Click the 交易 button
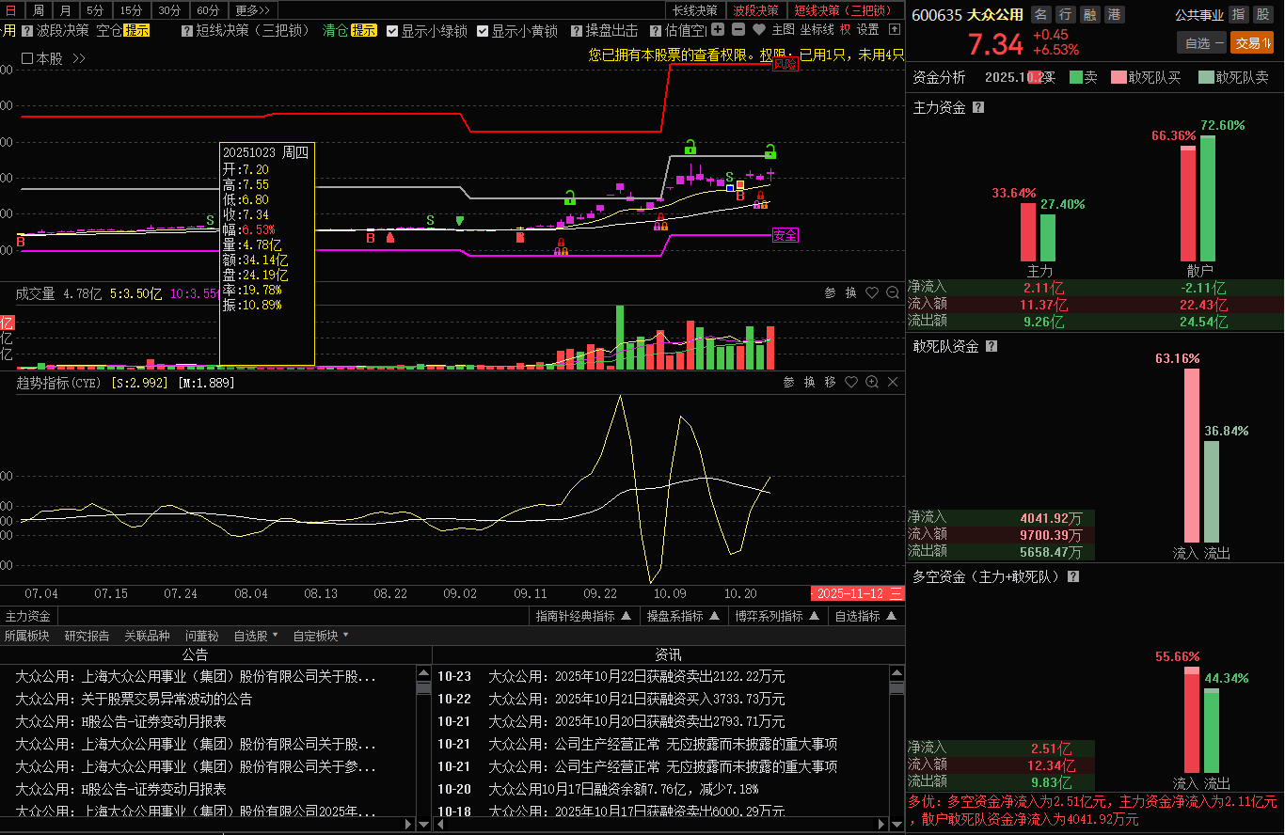 1251,42
